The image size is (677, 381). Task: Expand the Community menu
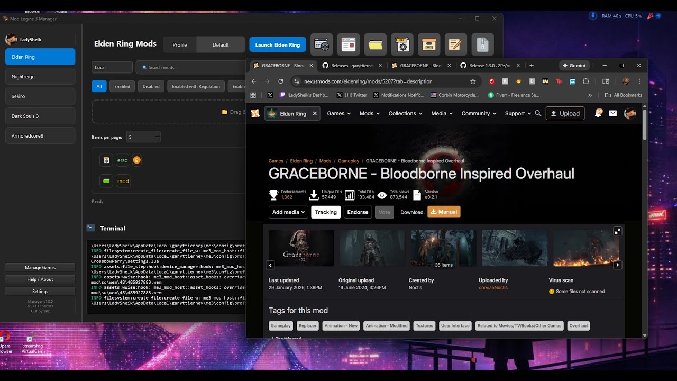coord(479,113)
